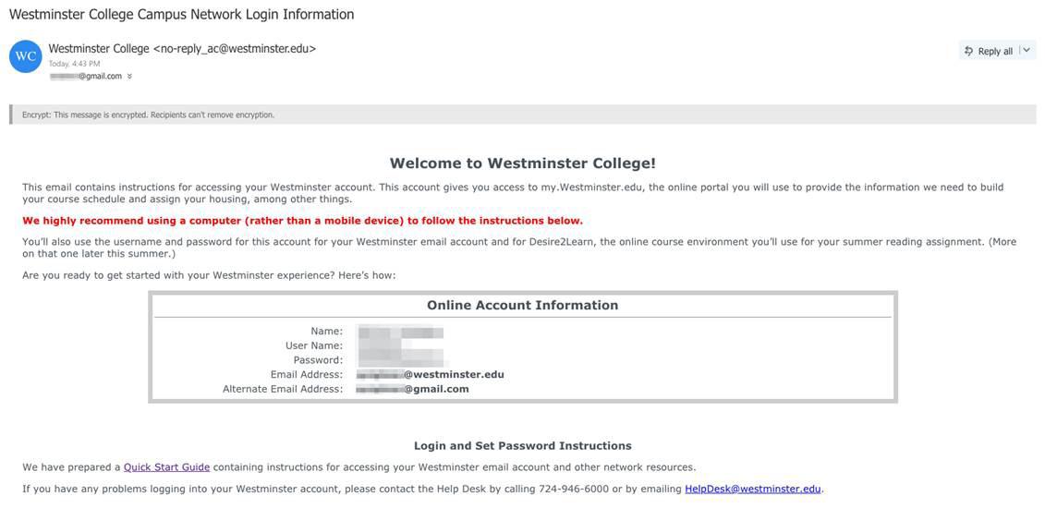1045x508 pixels.
Task: Click Login and Set Password Instructions heading
Action: [522, 446]
